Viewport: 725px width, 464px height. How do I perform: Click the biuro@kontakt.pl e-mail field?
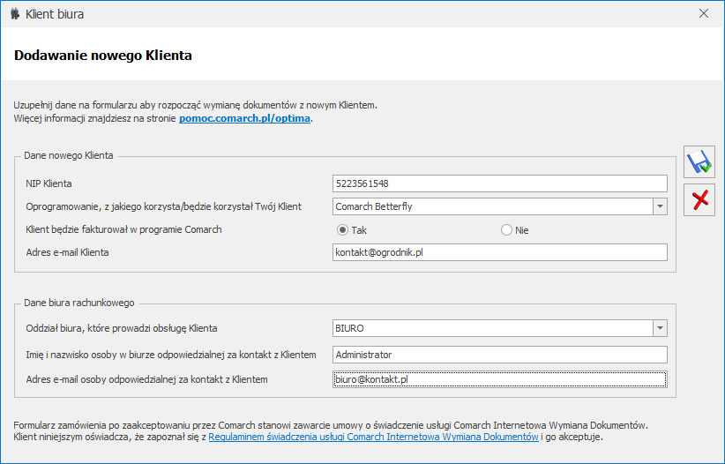[x=499, y=379]
